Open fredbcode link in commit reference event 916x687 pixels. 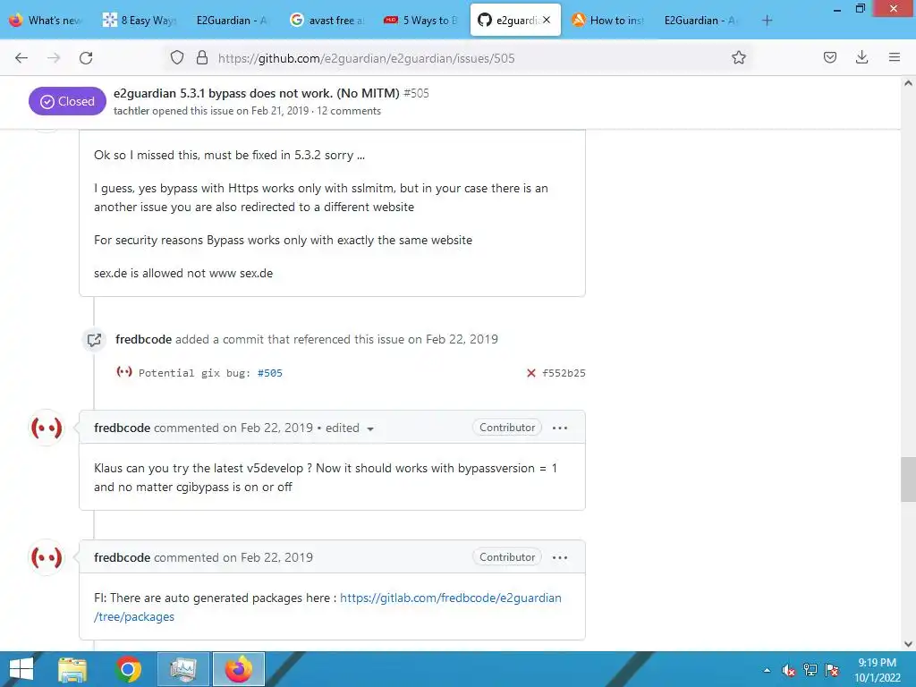(x=144, y=339)
